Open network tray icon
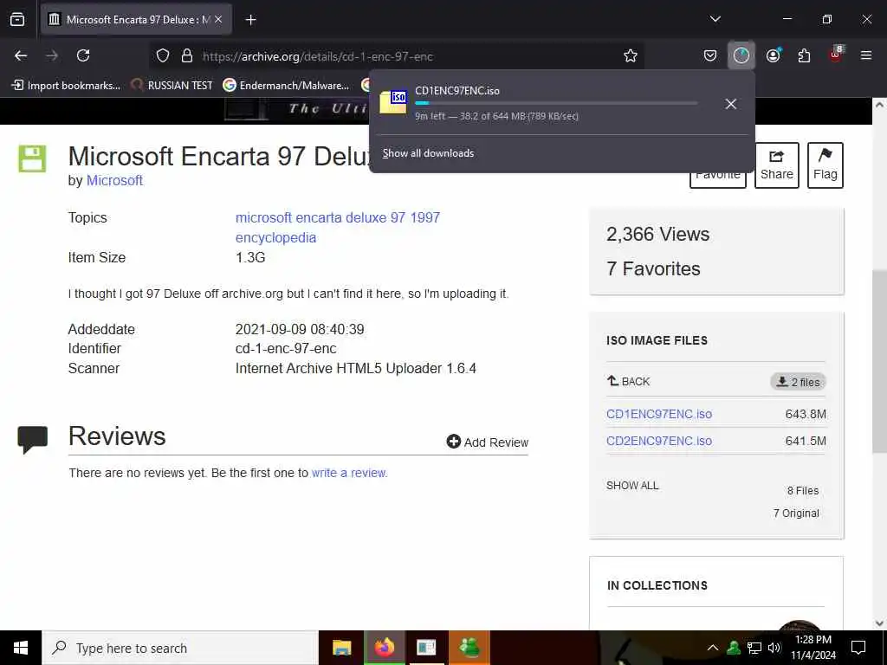Screen dimensions: 887x665 pyautogui.click(x=754, y=648)
